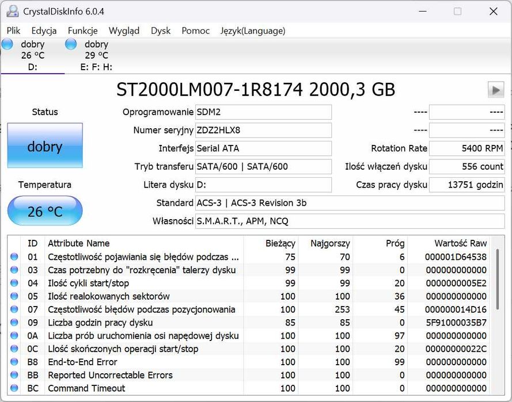Image resolution: width=512 pixels, height=402 pixels.
Task: Click the status dot for attribute 09
Action: [14, 323]
